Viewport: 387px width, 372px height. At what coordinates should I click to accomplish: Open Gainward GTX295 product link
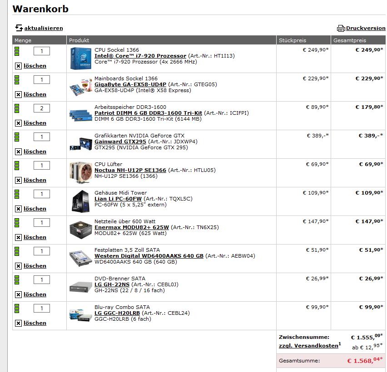tap(120, 142)
